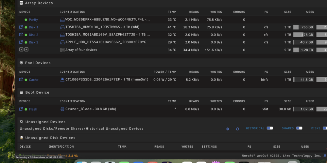Open the Disk 1 settings link
327x163 pixels.
tap(34, 27)
